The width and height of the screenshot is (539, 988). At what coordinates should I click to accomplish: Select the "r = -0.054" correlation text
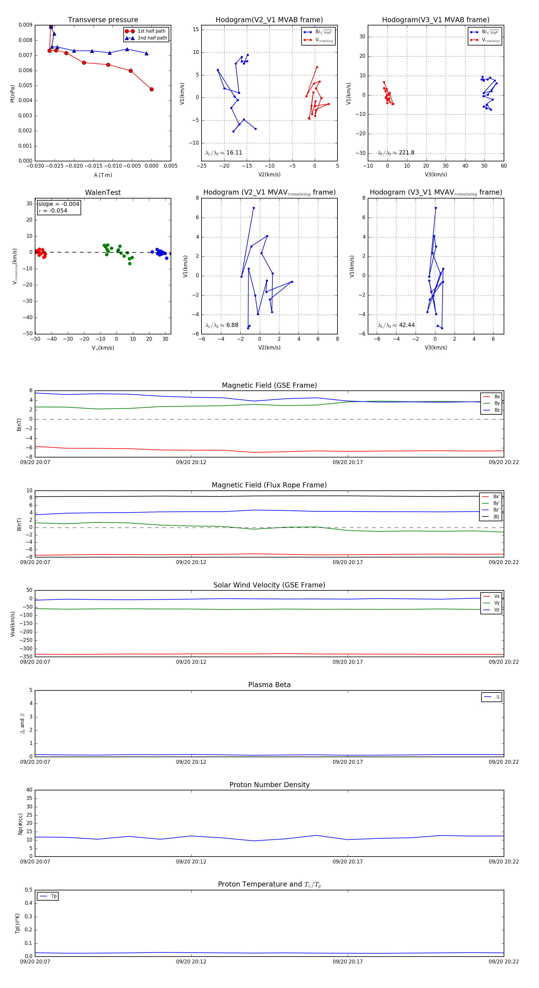pyautogui.click(x=53, y=210)
